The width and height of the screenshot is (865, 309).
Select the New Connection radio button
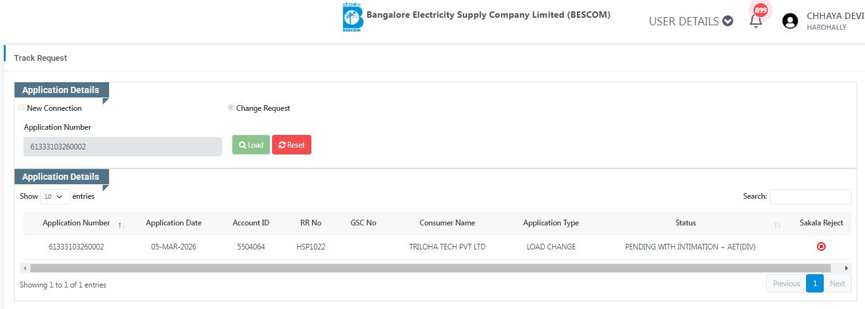click(22, 108)
